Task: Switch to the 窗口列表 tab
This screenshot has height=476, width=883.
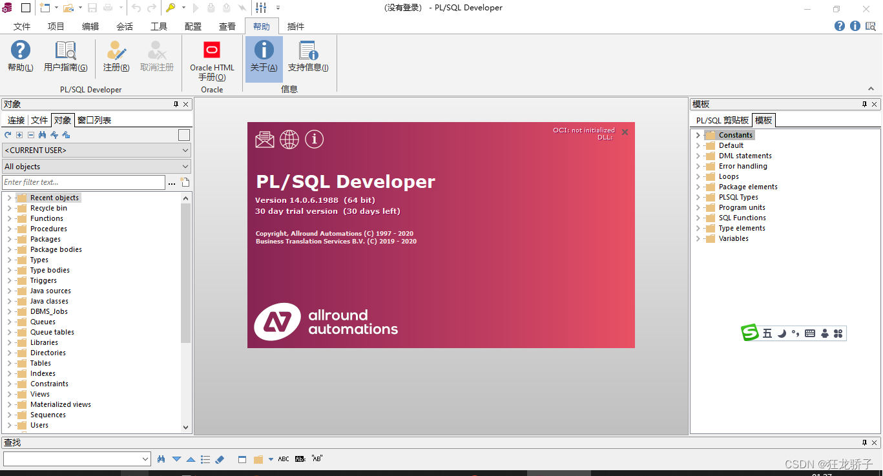Action: point(94,120)
